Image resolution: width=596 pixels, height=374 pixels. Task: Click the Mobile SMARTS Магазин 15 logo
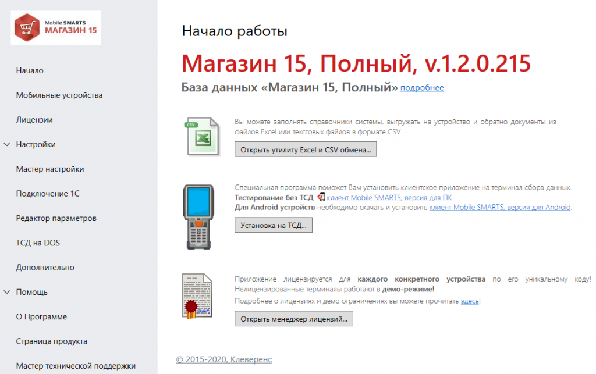pos(55,28)
